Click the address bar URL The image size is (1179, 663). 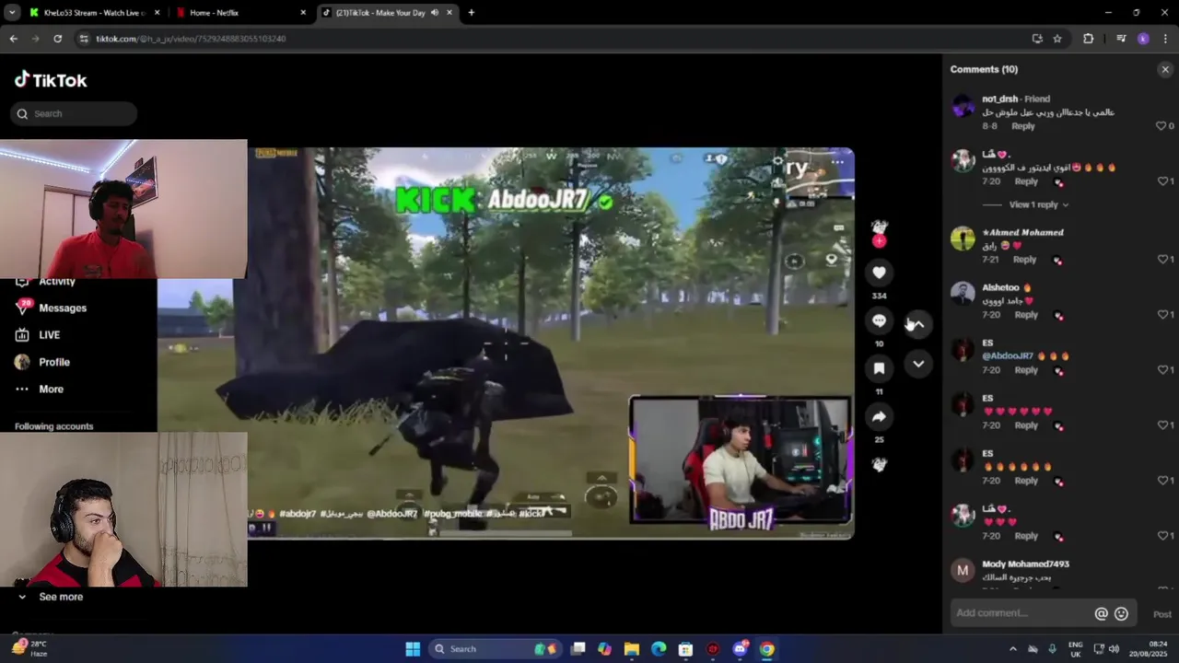pyautogui.click(x=191, y=39)
